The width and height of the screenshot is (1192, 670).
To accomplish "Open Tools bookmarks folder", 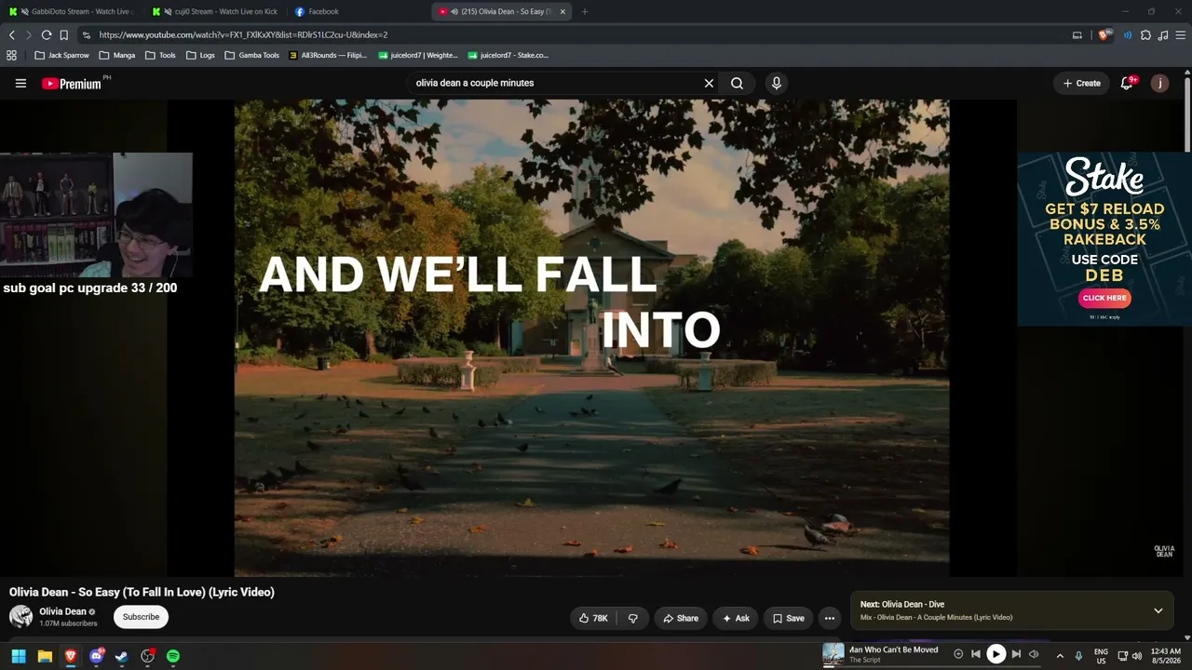I will coord(159,55).
